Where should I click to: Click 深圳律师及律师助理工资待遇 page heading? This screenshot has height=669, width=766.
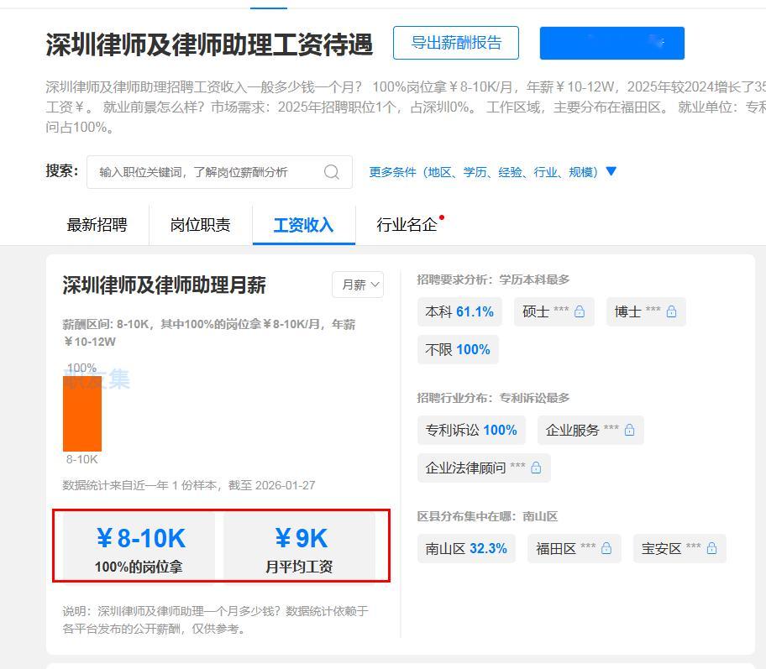pos(209,44)
